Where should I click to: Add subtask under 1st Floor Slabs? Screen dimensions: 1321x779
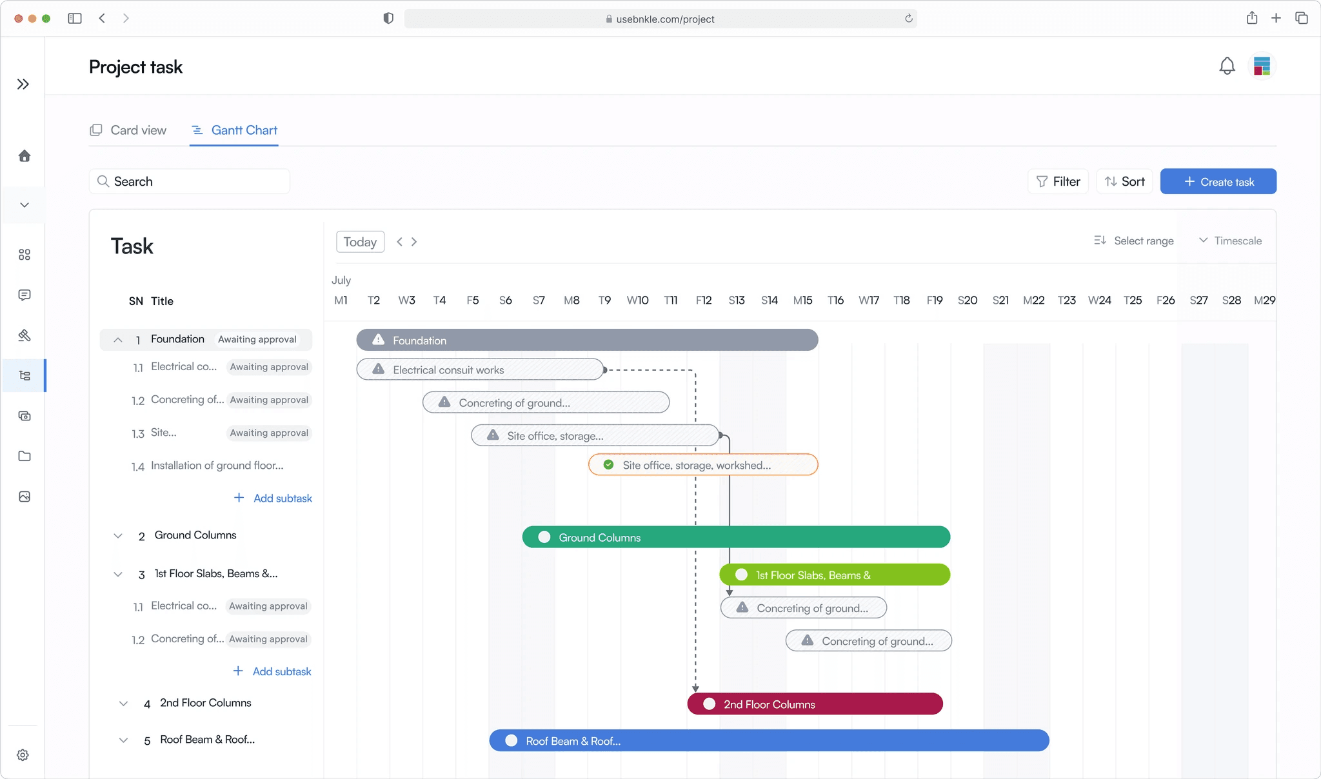pos(272,671)
